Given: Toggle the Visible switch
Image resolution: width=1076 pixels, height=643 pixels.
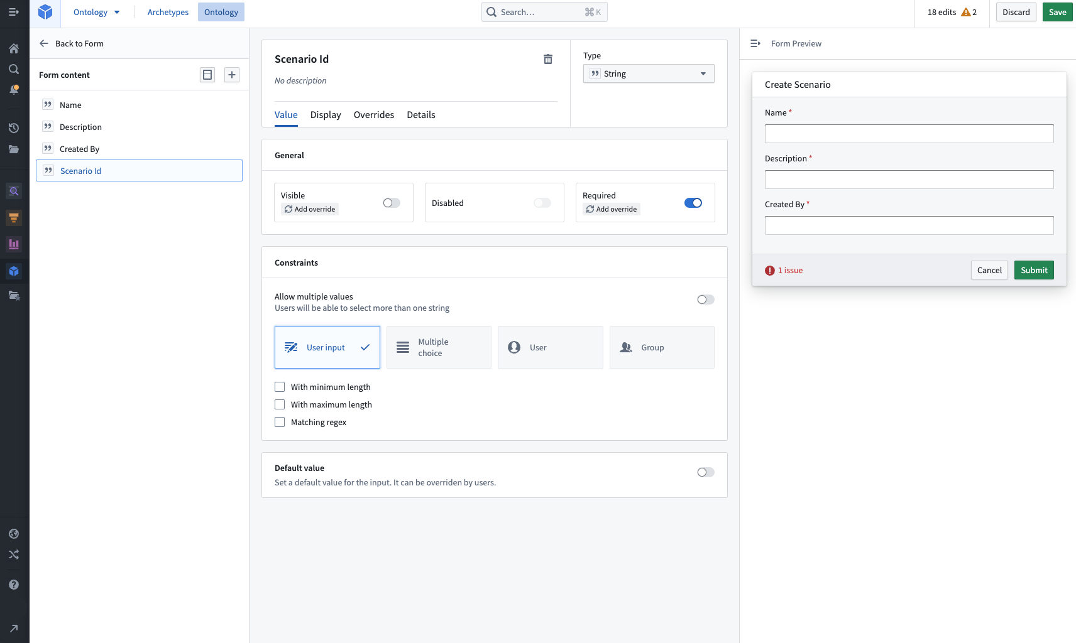Looking at the screenshot, I should (392, 203).
